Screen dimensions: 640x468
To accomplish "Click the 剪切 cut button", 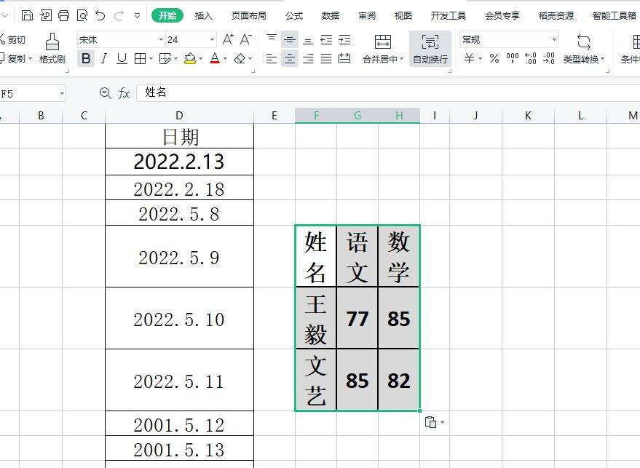I will pyautogui.click(x=12, y=39).
